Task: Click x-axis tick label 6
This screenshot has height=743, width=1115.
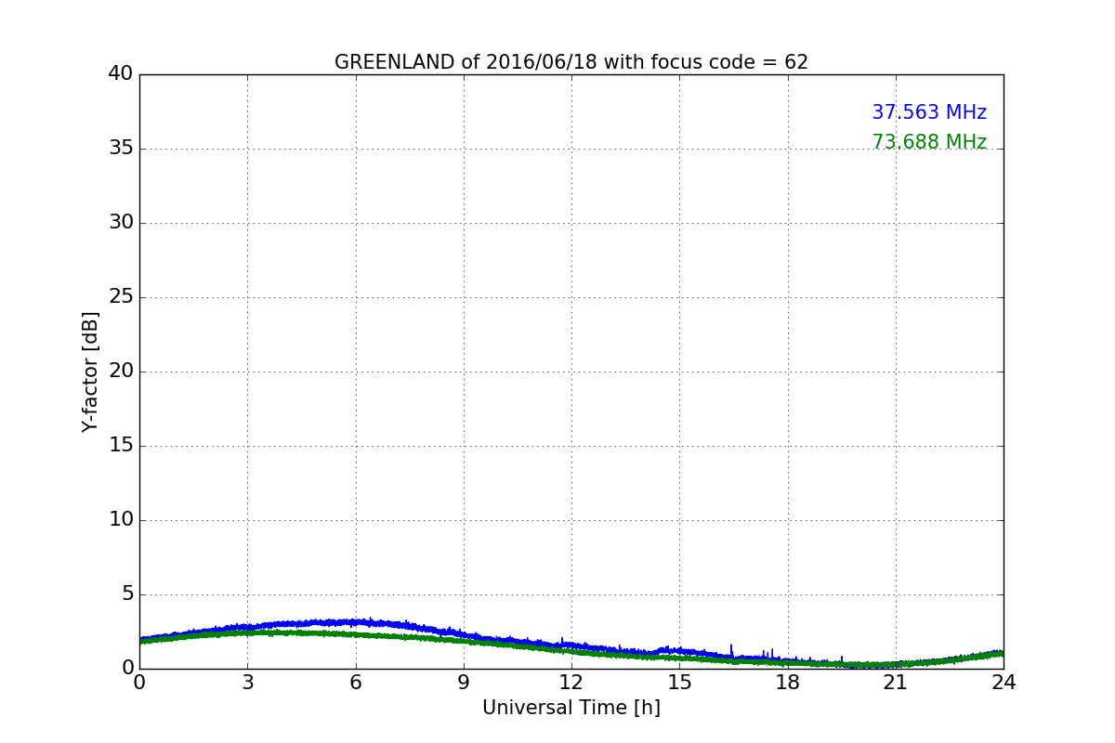Action: pos(355,682)
